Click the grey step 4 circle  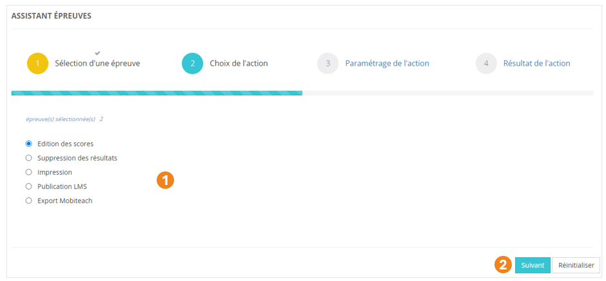coord(486,63)
